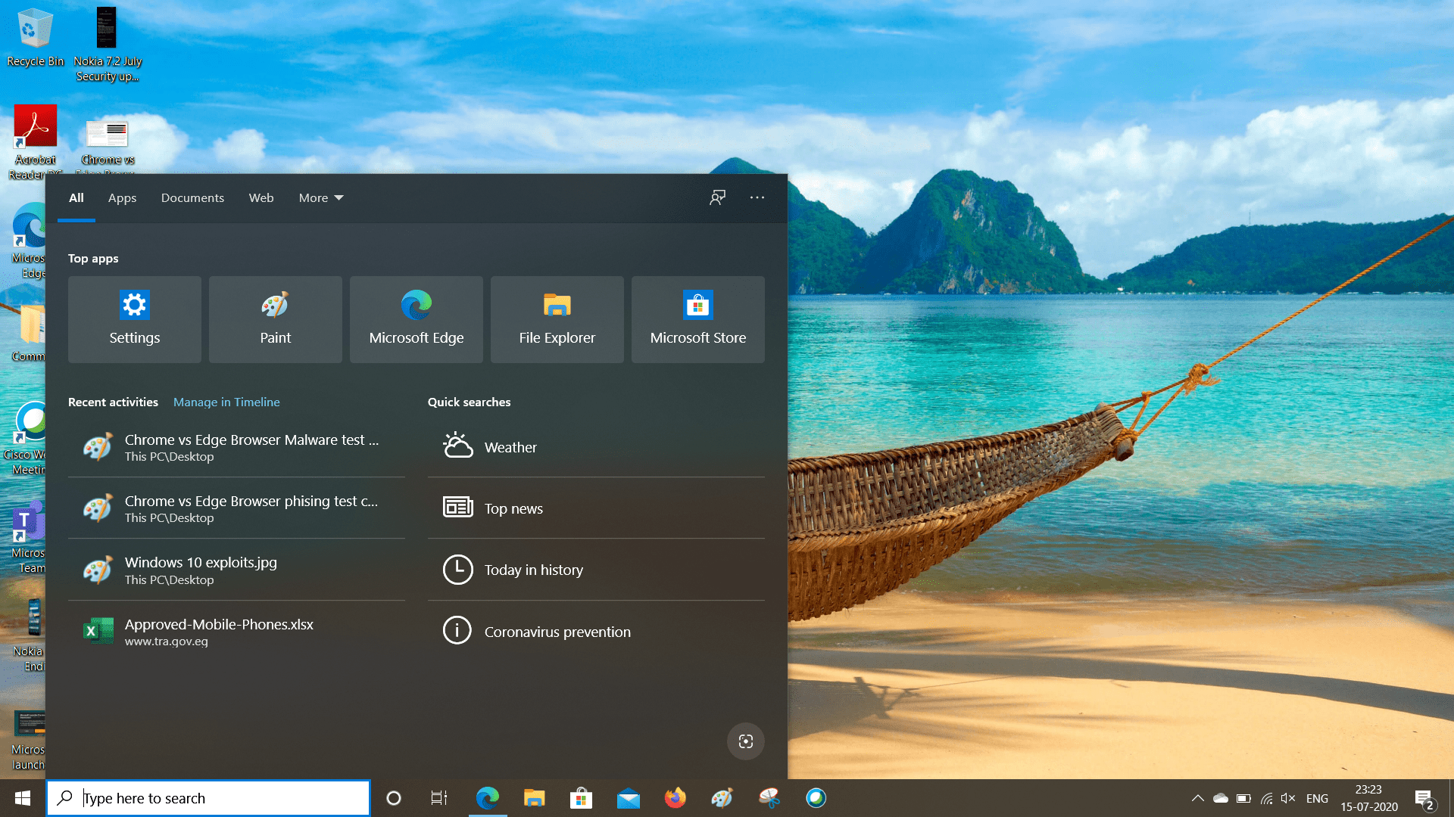The width and height of the screenshot is (1454, 817).
Task: Switch to the Documents tab
Action: pos(192,197)
